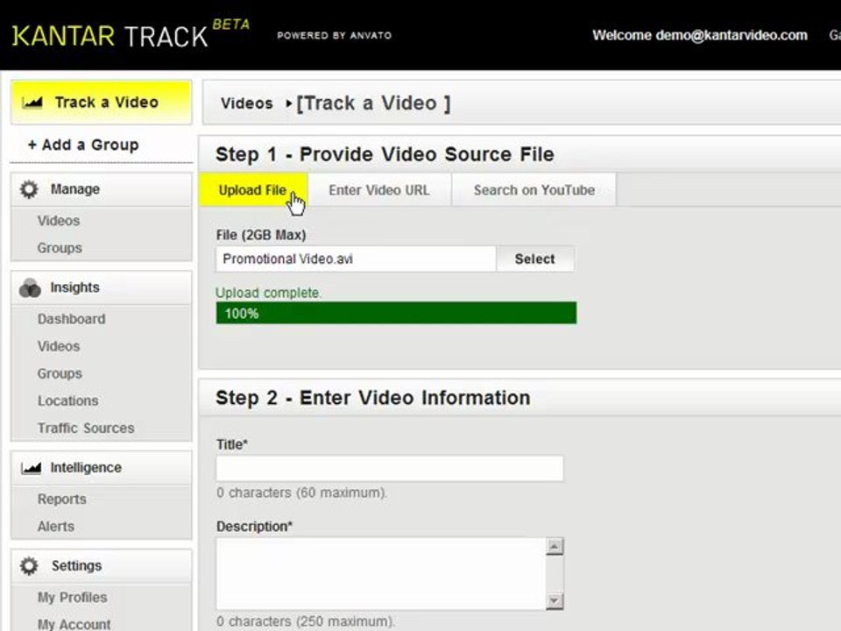Viewport: 841px width, 631px height.
Task: Click the Promotional Video.avi file field
Action: 357,259
